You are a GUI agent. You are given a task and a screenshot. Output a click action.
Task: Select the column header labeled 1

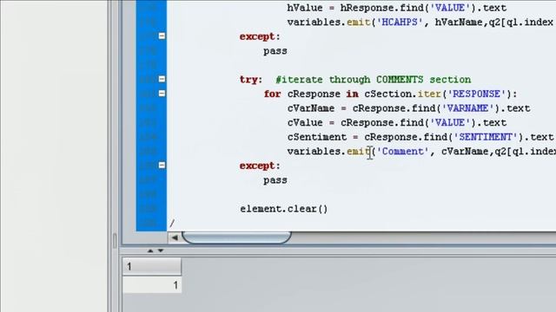152,266
